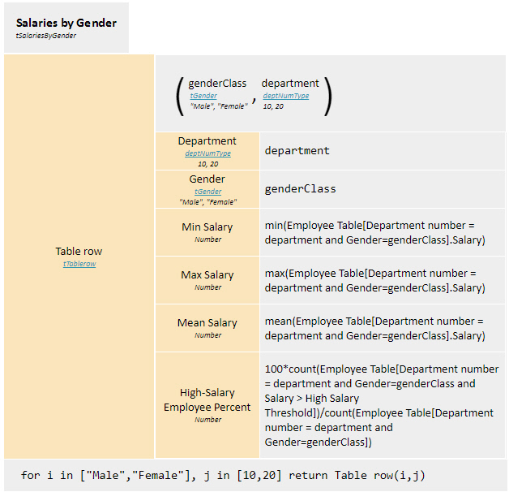Click deptNumType link in Department row
The image size is (509, 492).
pos(207,153)
